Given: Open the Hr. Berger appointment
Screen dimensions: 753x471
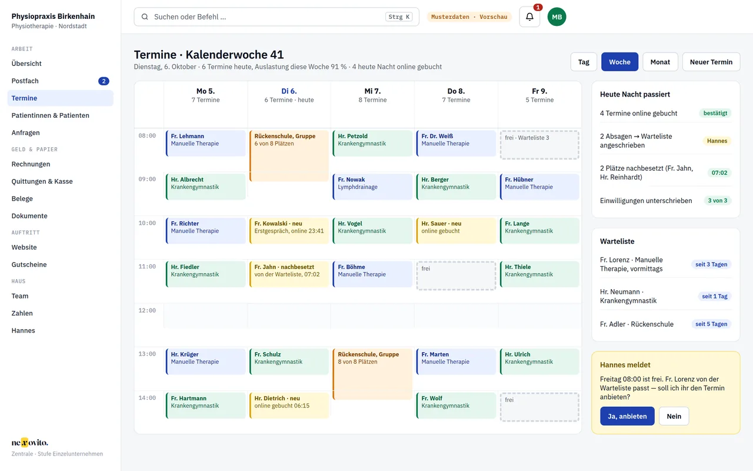Looking at the screenshot, I should (x=456, y=187).
